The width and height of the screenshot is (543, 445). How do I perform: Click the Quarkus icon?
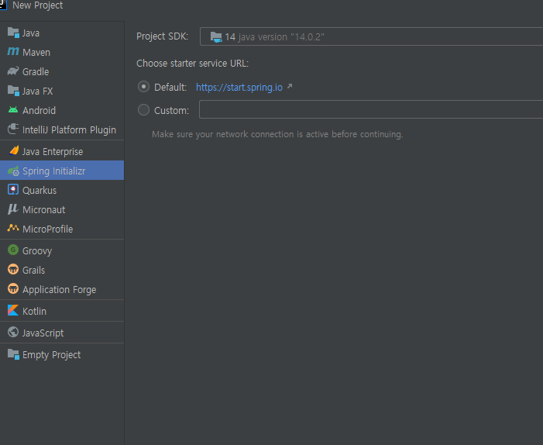click(x=13, y=190)
